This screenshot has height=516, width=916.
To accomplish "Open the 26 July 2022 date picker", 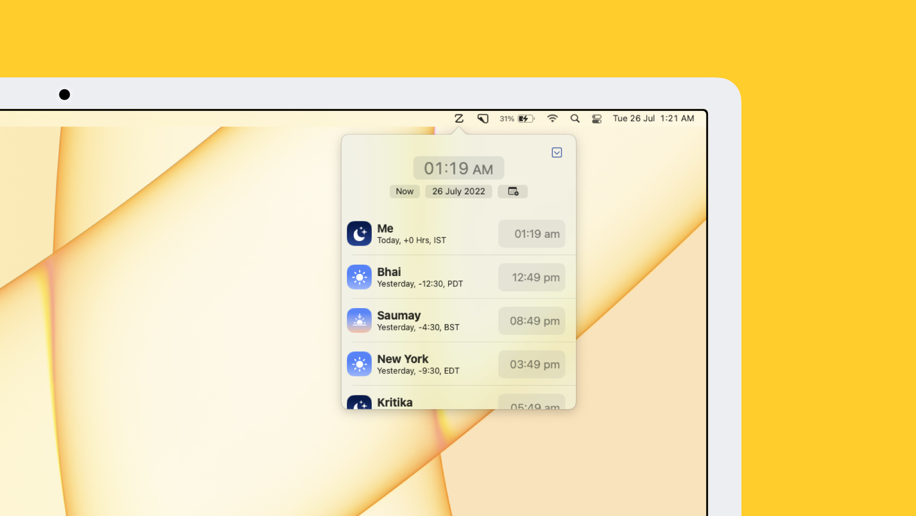I will point(459,191).
